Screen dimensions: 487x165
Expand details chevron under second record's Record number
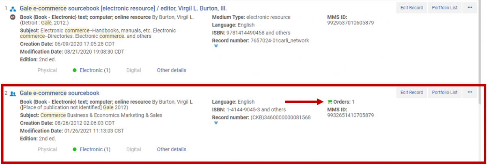(x=216, y=123)
